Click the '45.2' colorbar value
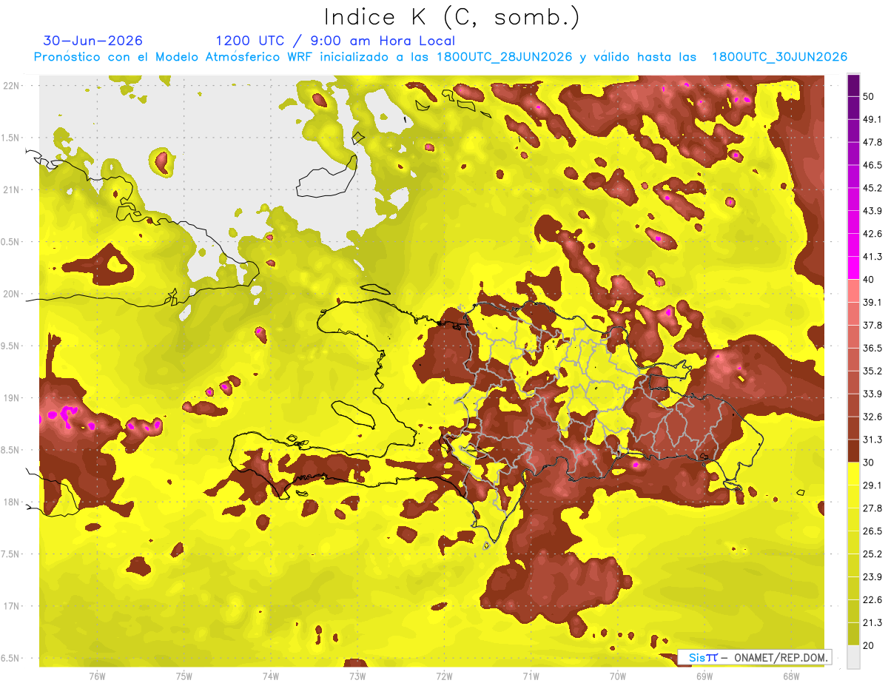Screen dimensions: 888x686 pyautogui.click(x=872, y=188)
